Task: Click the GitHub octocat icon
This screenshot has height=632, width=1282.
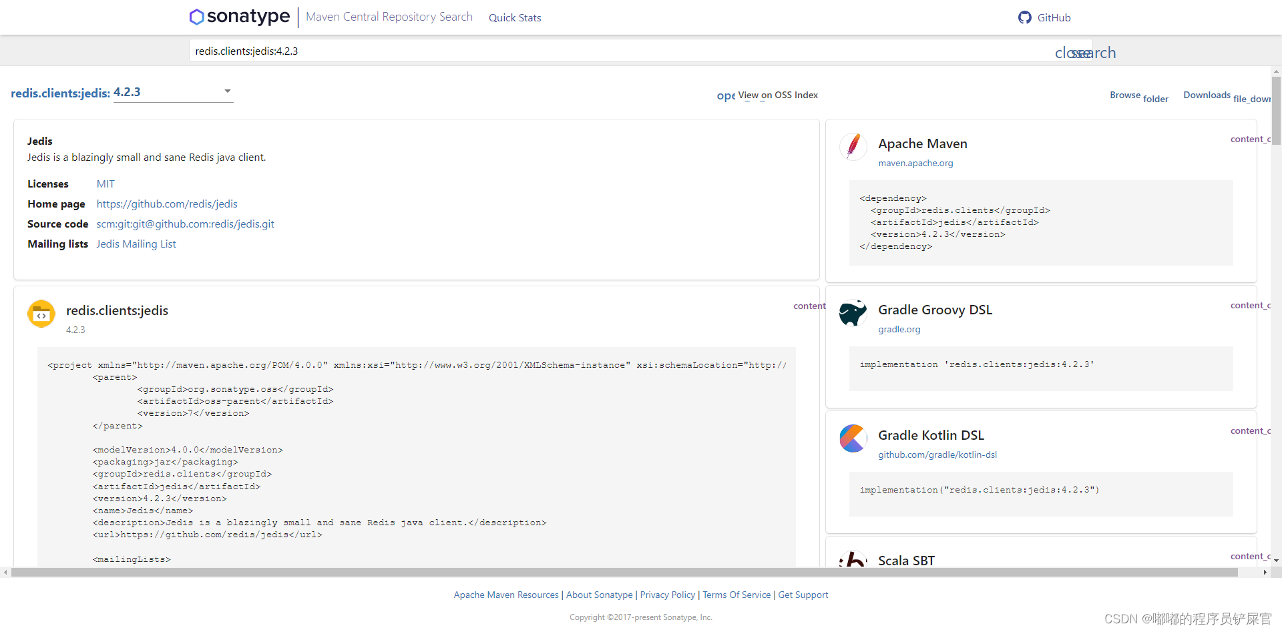Action: pos(1024,17)
